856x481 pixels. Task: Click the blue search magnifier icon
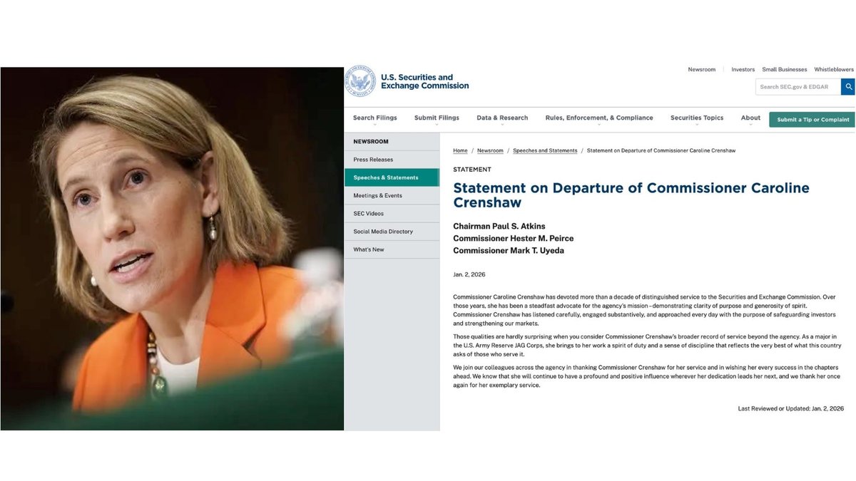coord(848,87)
